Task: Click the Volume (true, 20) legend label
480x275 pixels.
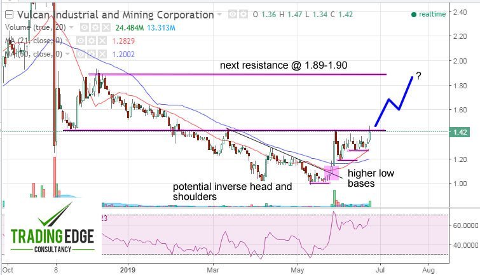Action: click(35, 27)
